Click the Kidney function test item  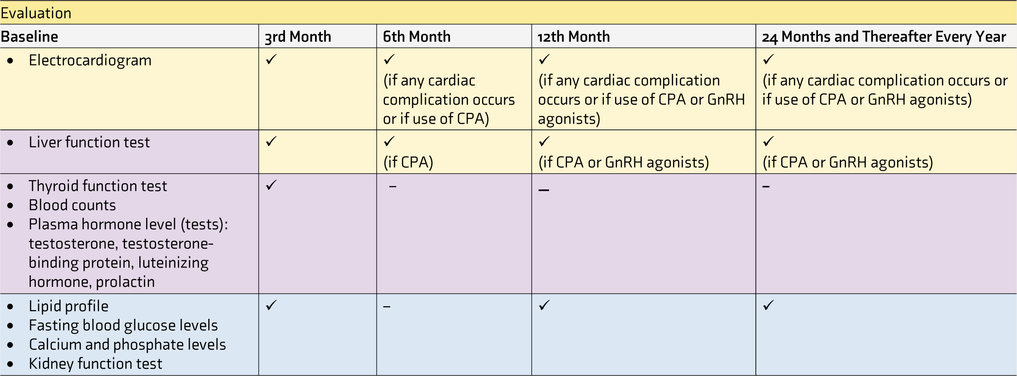pyautogui.click(x=95, y=363)
